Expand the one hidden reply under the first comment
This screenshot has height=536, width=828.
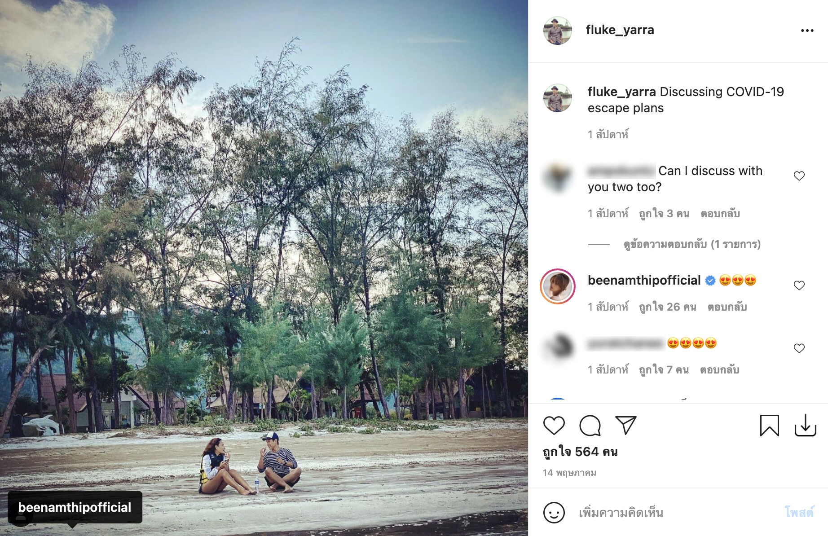click(691, 244)
